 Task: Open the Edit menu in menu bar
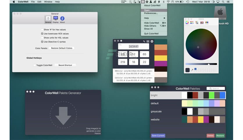(39, 2)
